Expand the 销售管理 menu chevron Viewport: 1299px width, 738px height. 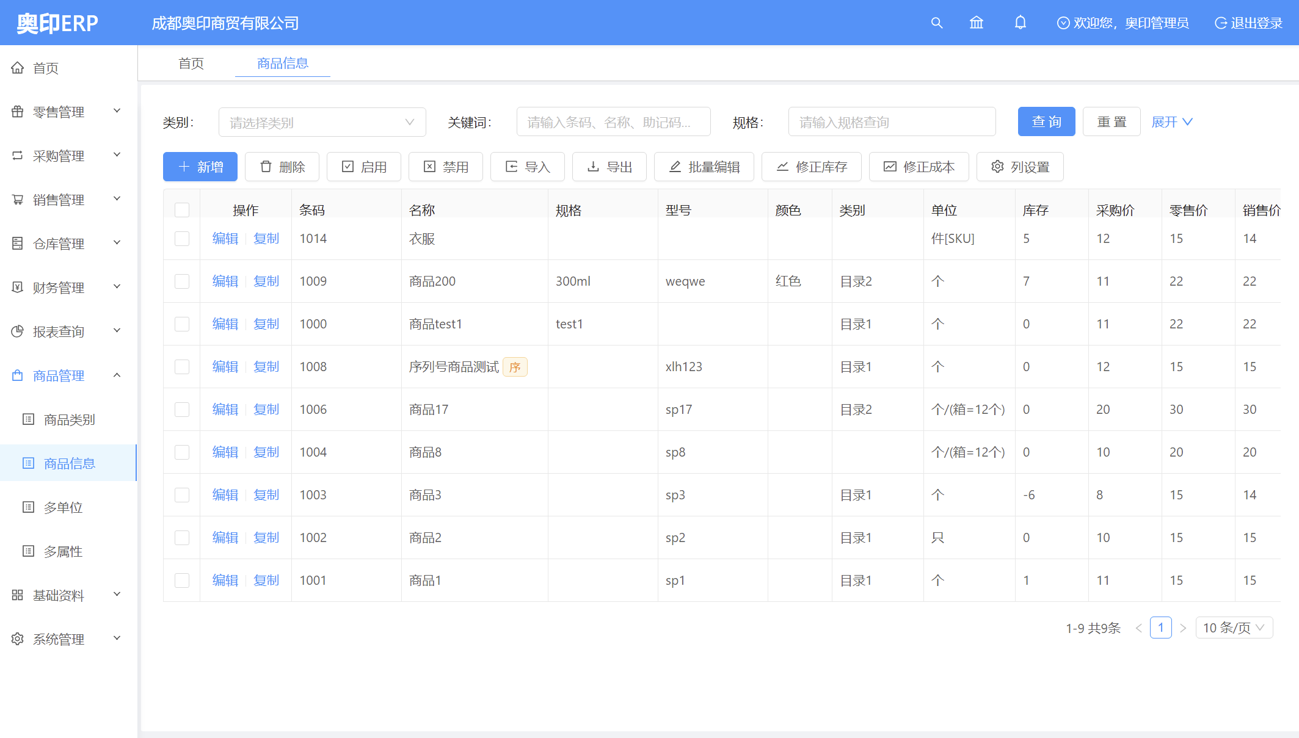pyautogui.click(x=117, y=199)
